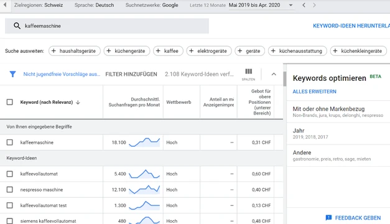This screenshot has height=224, width=390.
Task: Click the 0,60 CHF bid value
Action: [261, 174]
